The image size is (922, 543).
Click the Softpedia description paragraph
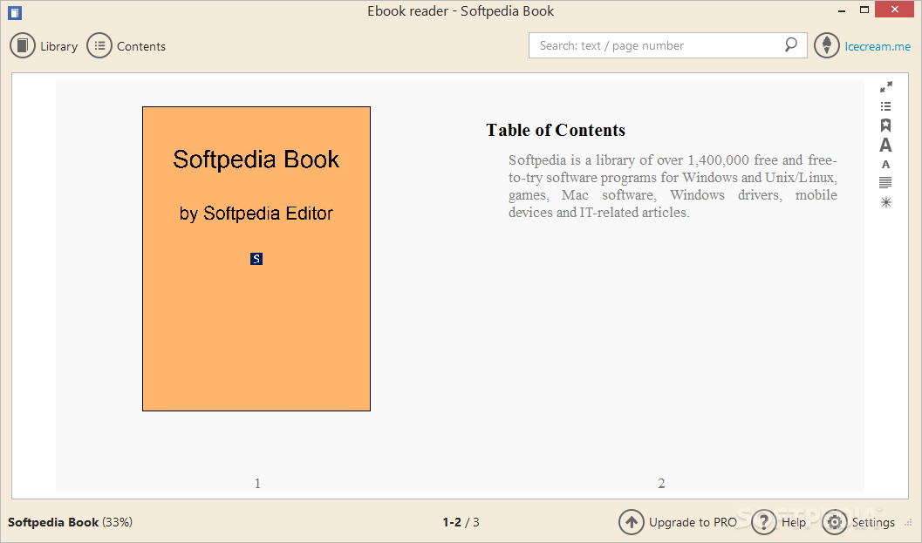(x=673, y=186)
